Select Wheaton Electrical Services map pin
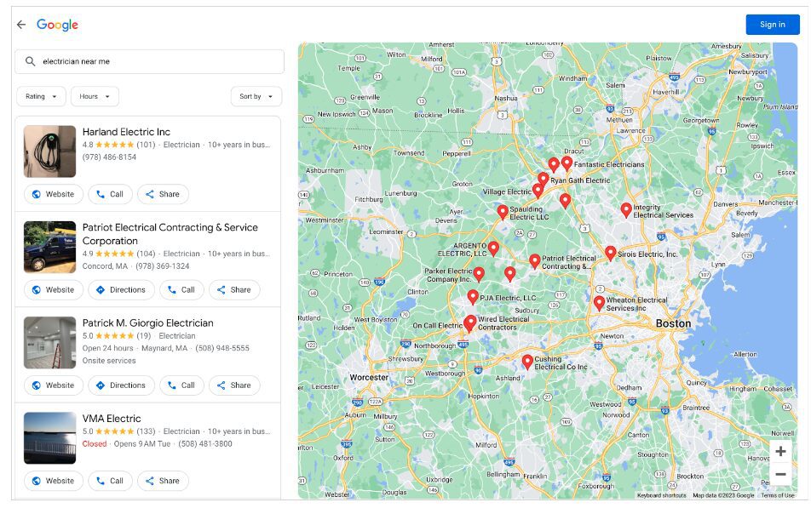Viewport: 811px width, 508px height. click(x=600, y=303)
